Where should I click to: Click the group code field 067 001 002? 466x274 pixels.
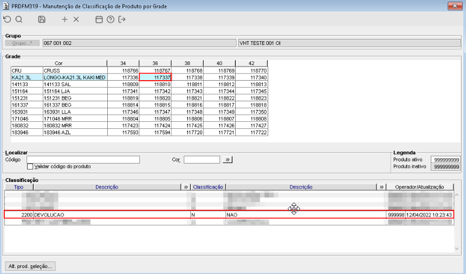point(139,43)
